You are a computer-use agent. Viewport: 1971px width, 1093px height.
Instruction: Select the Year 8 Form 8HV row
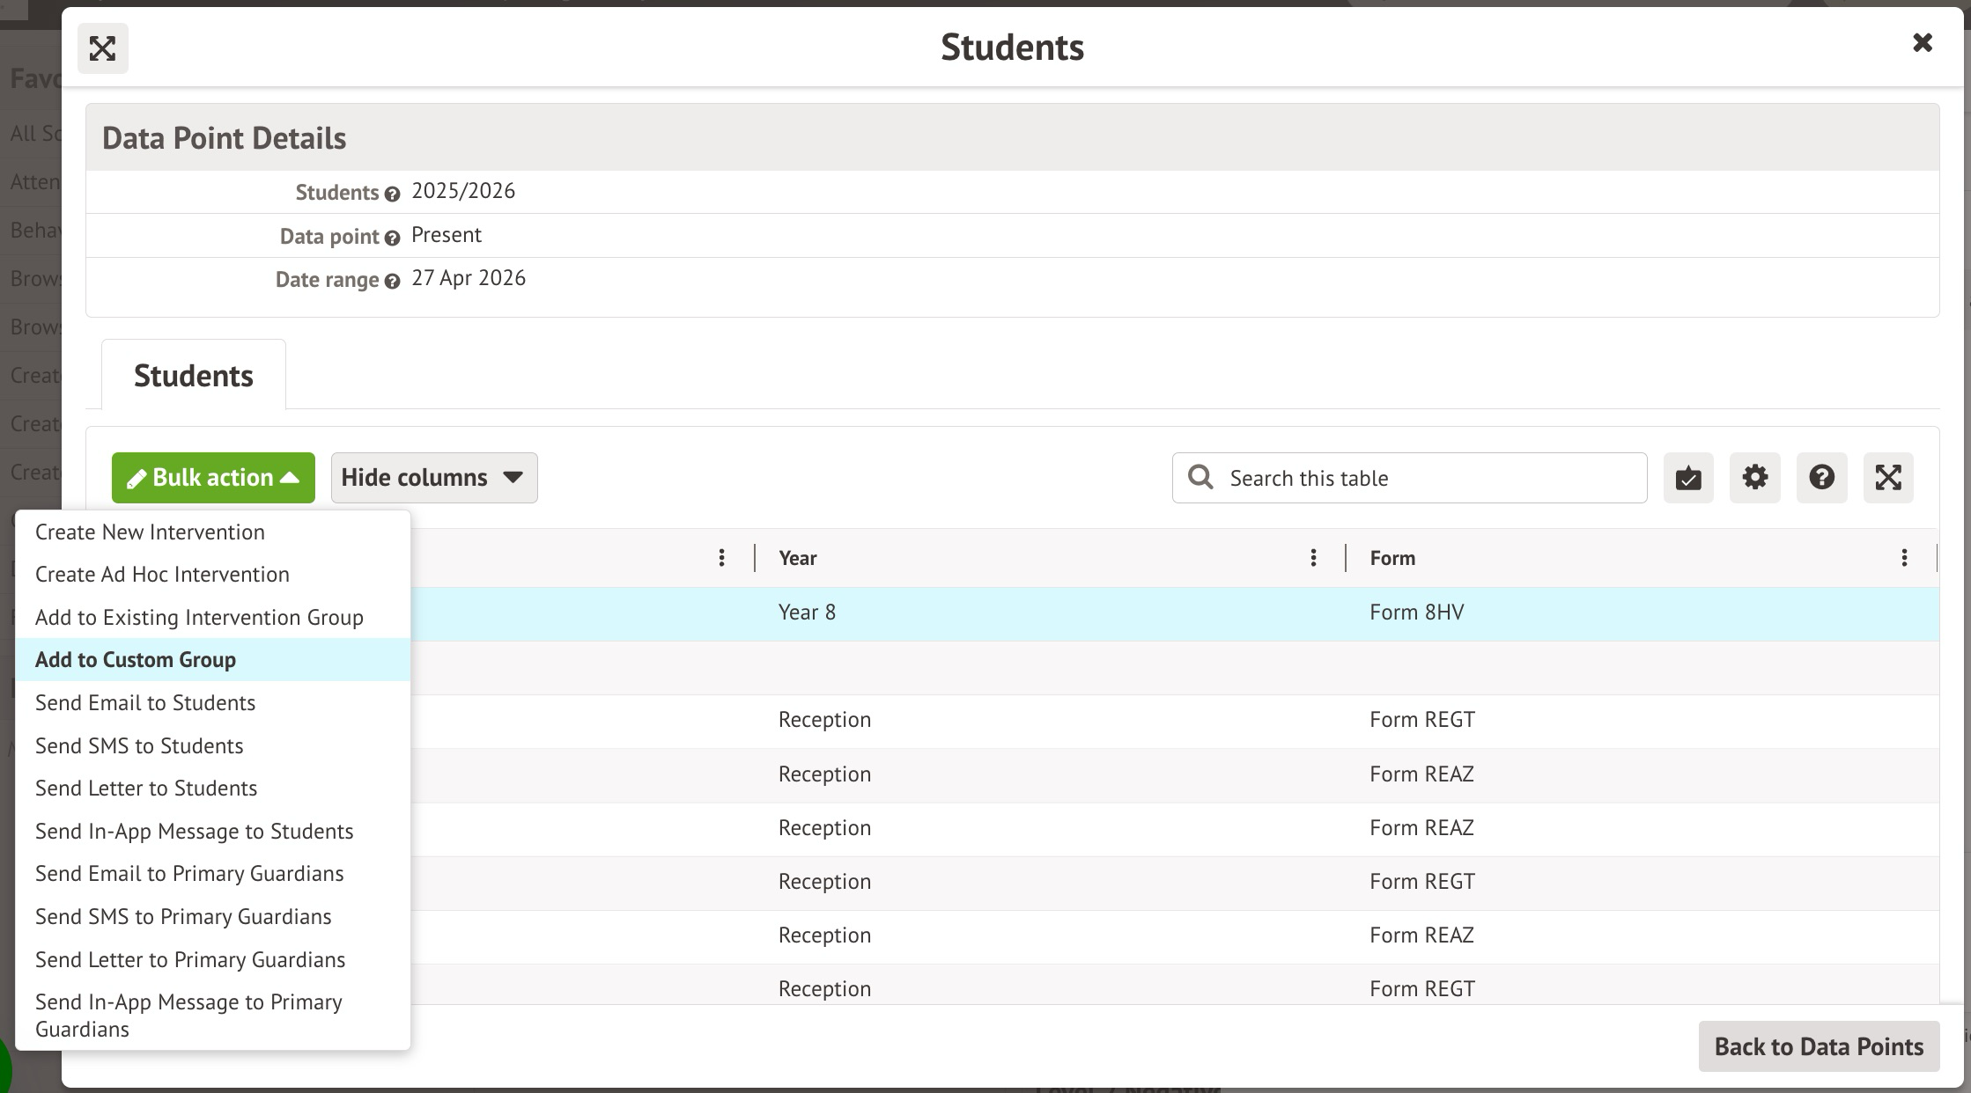1057,613
